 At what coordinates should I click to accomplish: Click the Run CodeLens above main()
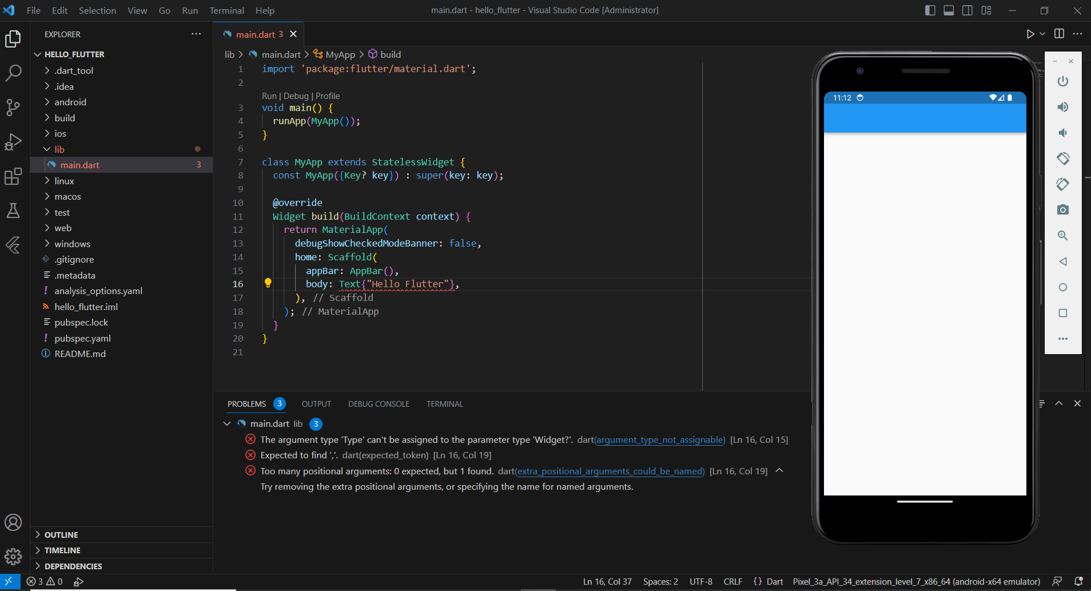pos(269,96)
